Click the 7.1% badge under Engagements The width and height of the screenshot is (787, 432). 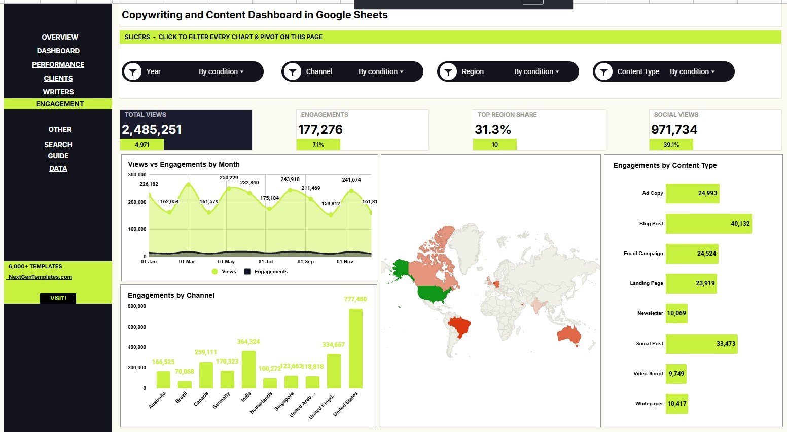318,145
